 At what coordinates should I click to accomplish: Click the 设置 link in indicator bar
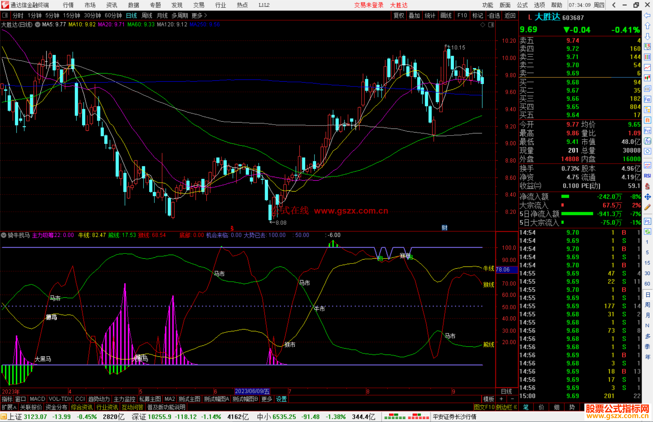coord(281,399)
